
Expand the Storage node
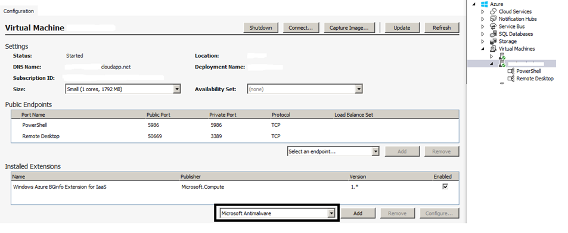pos(483,41)
